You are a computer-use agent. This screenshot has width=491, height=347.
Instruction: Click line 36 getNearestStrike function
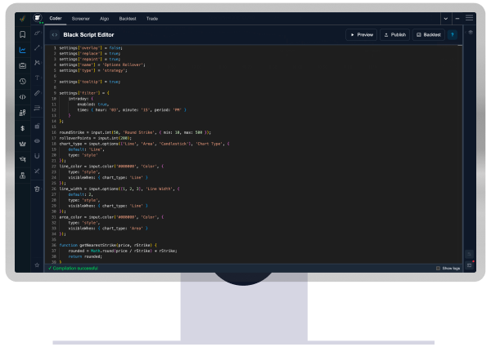tap(108, 245)
